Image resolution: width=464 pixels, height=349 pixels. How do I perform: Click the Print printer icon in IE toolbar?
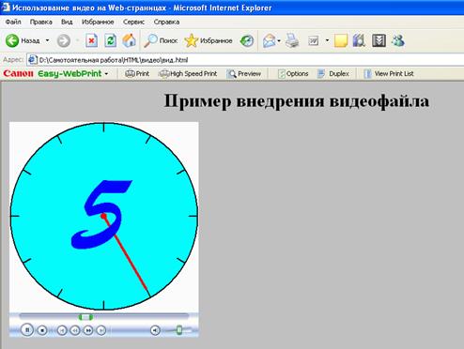coord(292,40)
